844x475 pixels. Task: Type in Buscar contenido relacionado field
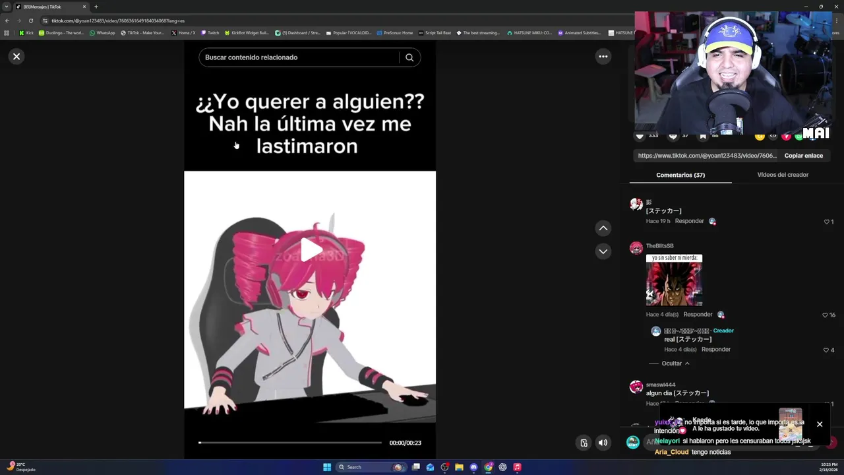(x=300, y=57)
